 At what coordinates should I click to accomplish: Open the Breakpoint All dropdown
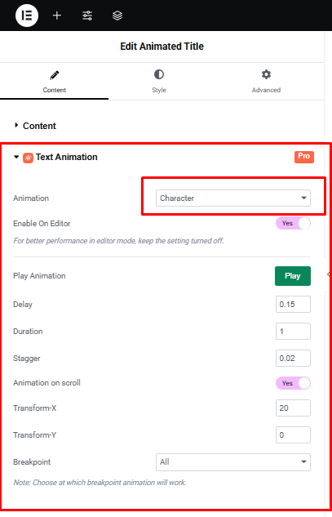233,462
